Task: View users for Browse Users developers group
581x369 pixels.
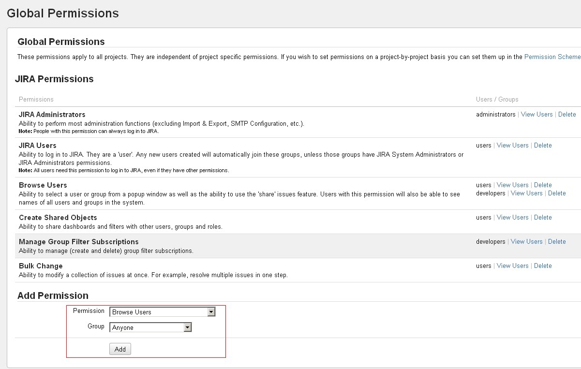Action: click(x=526, y=193)
